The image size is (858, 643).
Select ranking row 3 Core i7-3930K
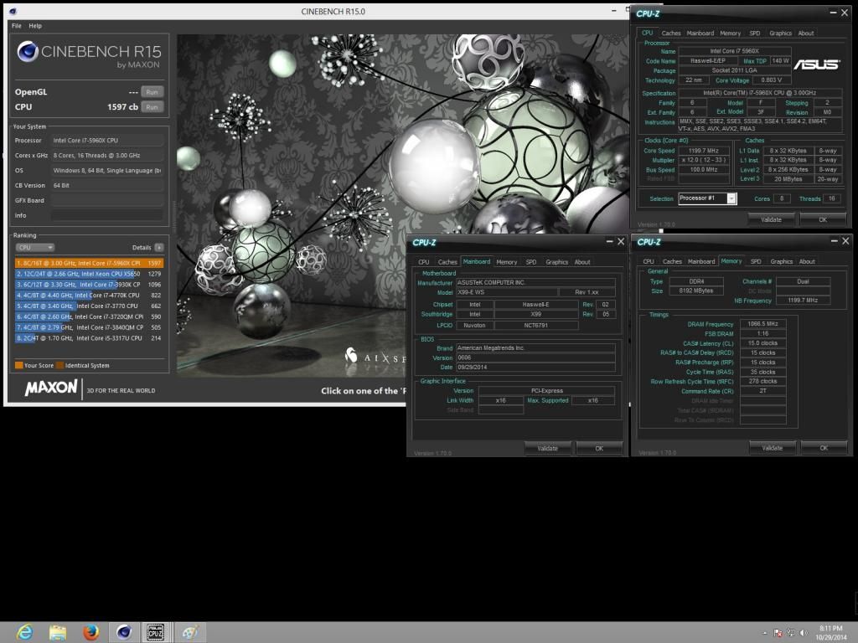point(89,285)
